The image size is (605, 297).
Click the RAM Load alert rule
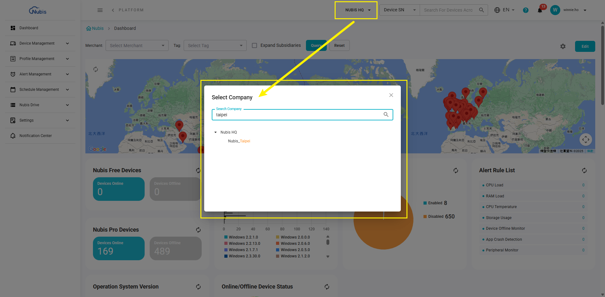533,196
